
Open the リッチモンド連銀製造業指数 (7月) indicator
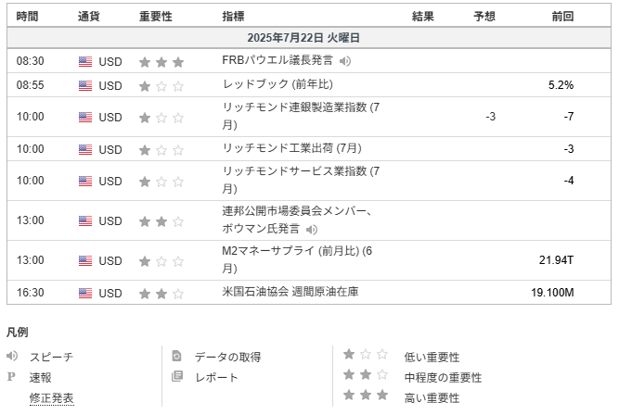click(x=301, y=117)
